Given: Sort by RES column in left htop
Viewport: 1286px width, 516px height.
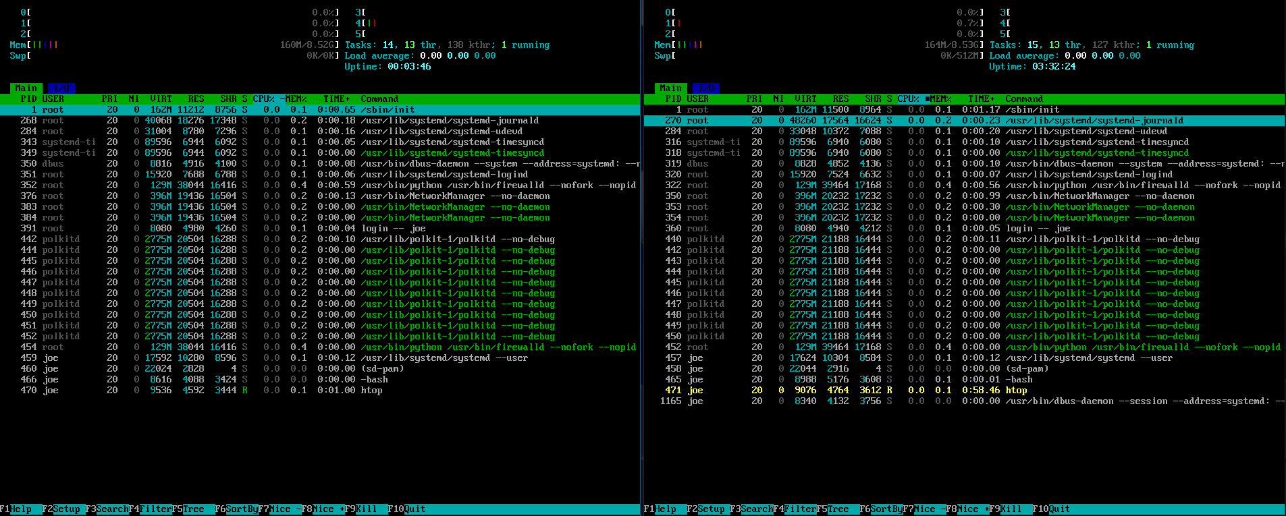Looking at the screenshot, I should coord(196,99).
